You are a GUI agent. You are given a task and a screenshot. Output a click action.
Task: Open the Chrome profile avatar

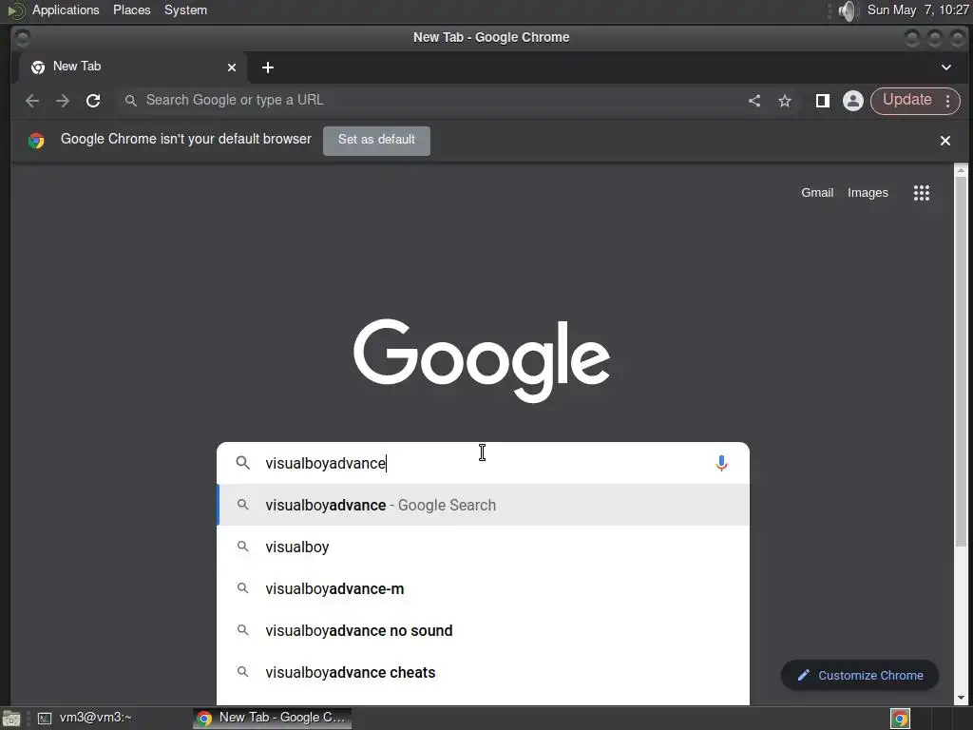tap(853, 101)
